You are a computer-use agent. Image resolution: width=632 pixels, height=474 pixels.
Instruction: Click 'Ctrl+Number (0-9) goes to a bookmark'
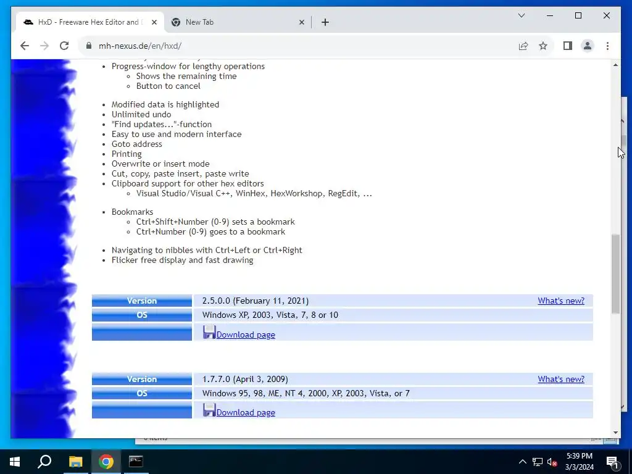coord(210,232)
